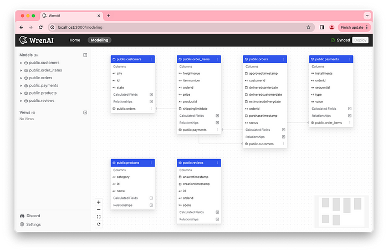Expand public.reviews in Models tree
Viewport: 388px width, 252px height.
point(21,101)
